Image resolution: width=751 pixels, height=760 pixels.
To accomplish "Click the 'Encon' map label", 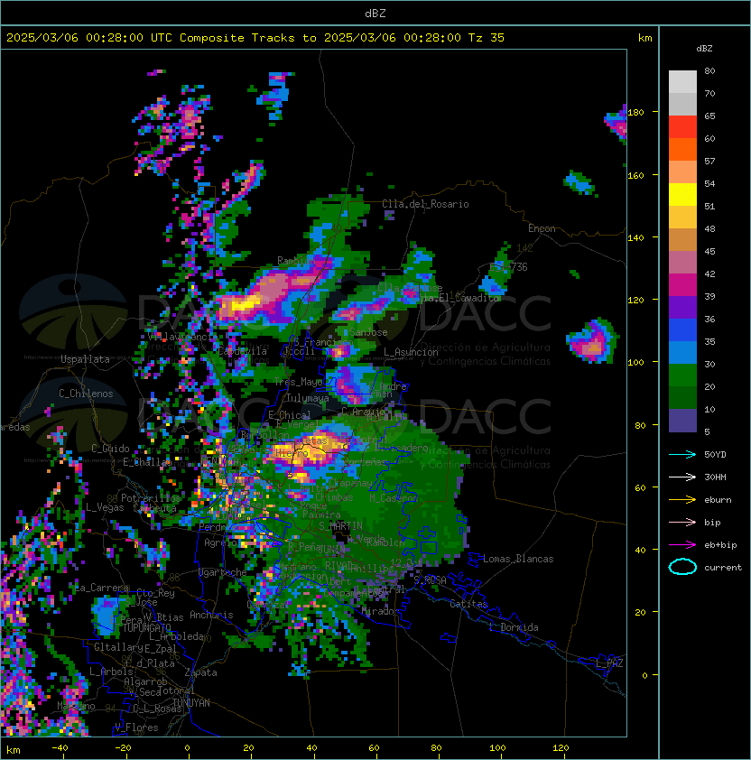I will point(542,228).
